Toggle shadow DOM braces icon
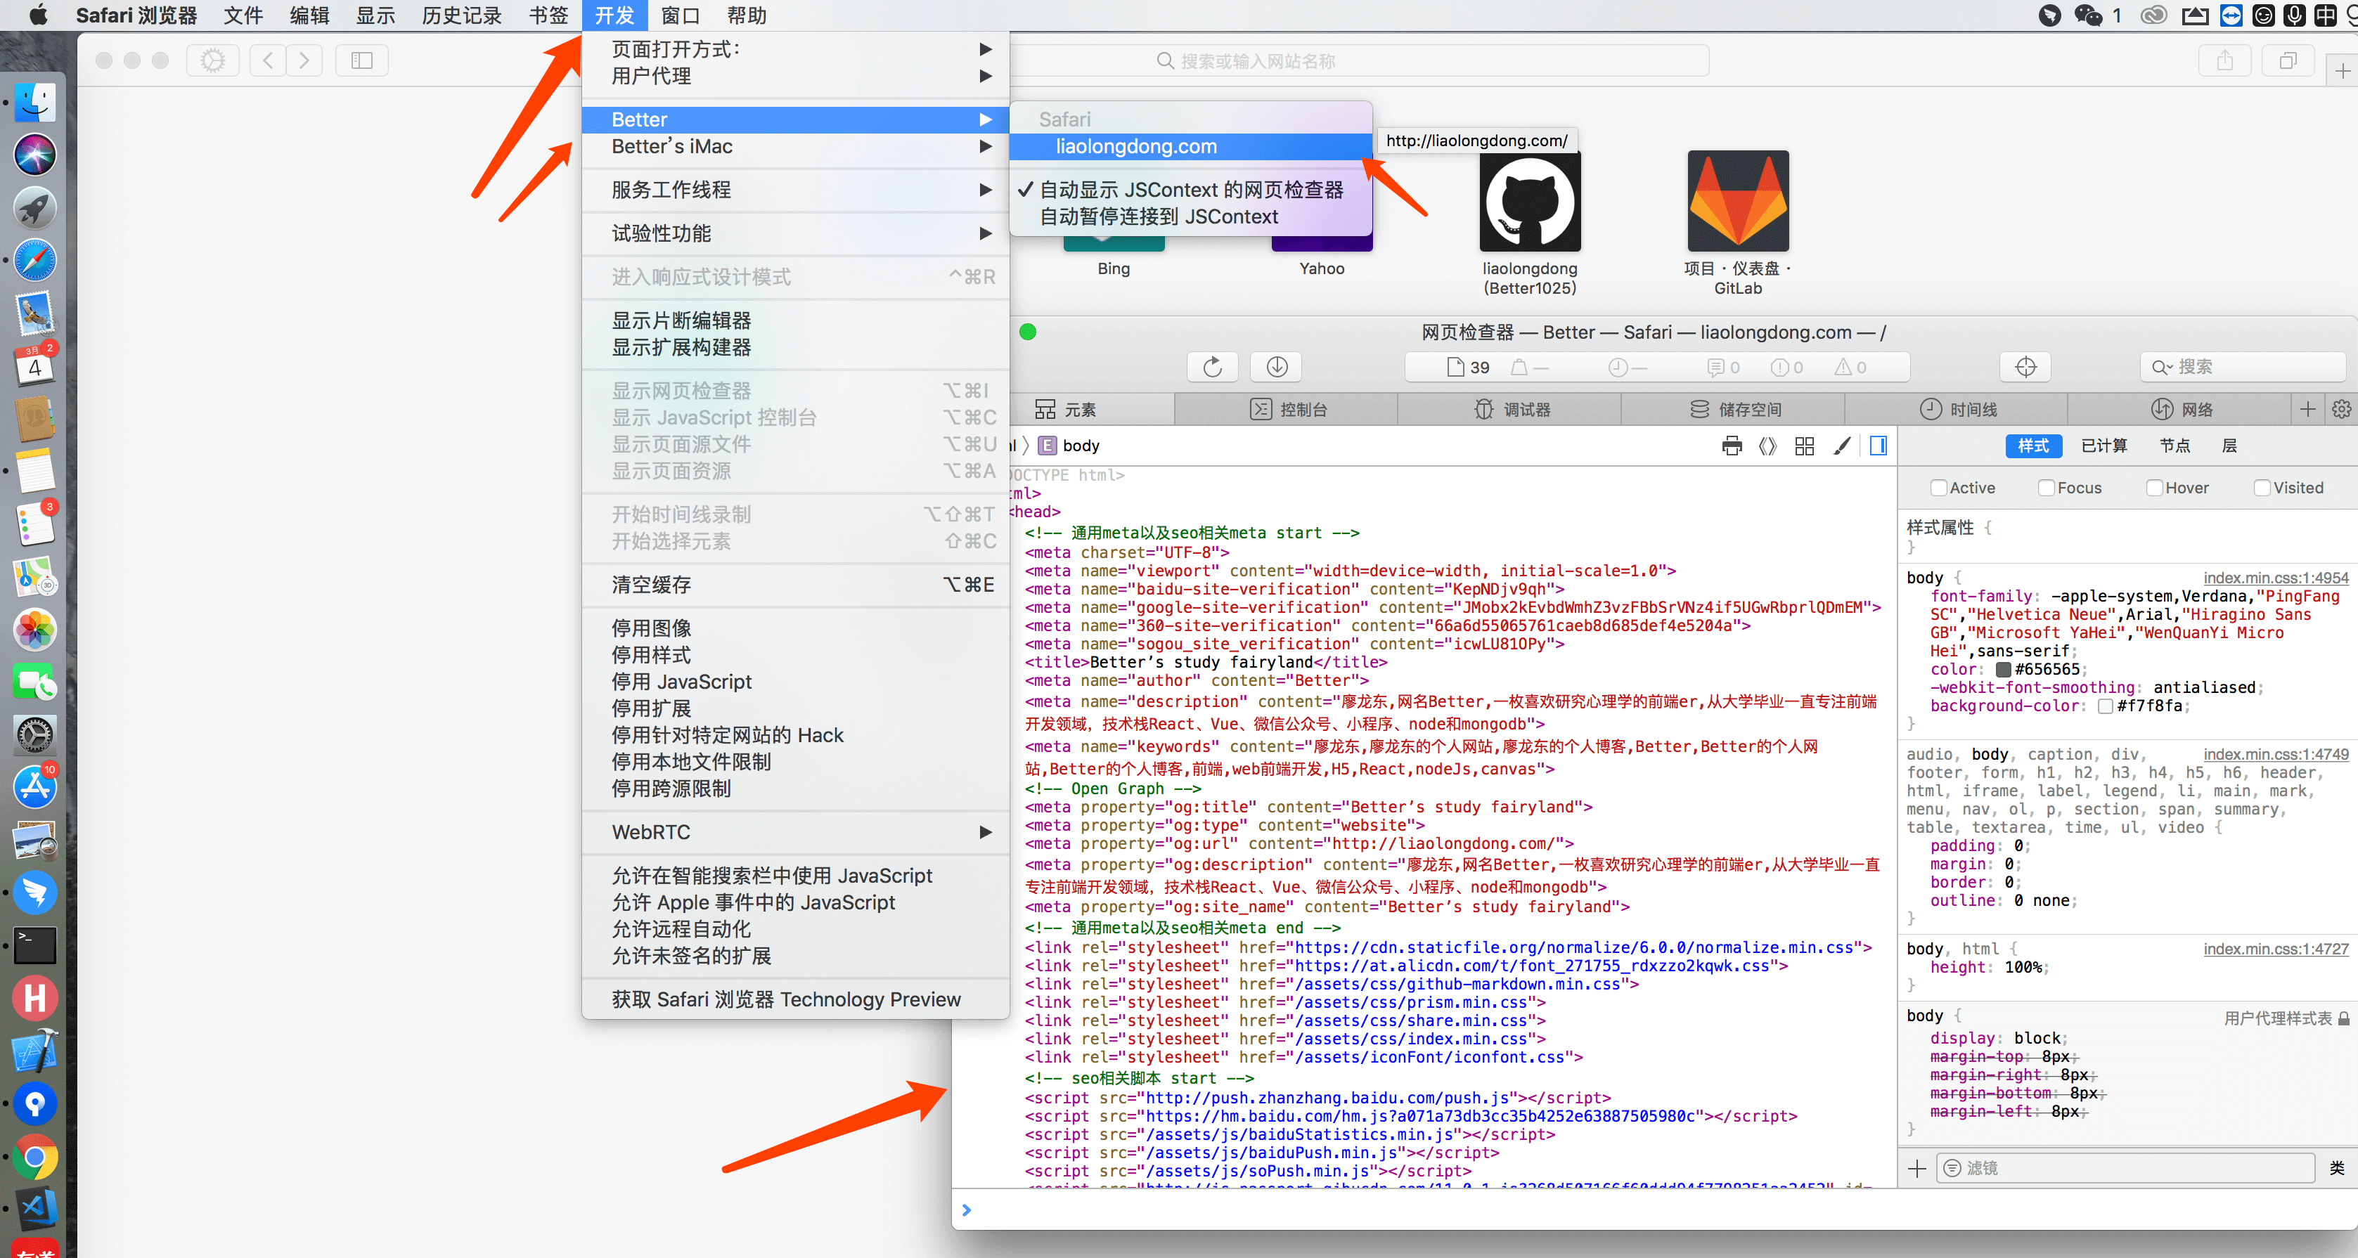This screenshot has width=2358, height=1258. (1767, 446)
